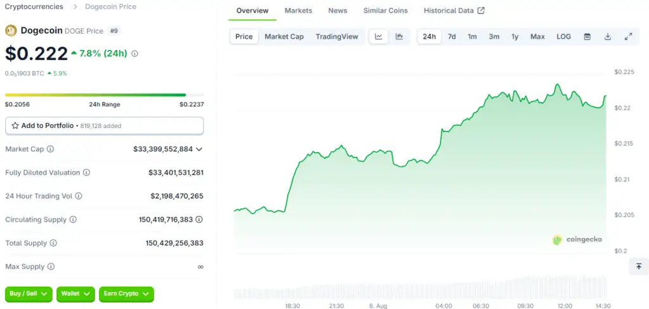Click the 0.0₅1903 BTC price text

[25, 73]
